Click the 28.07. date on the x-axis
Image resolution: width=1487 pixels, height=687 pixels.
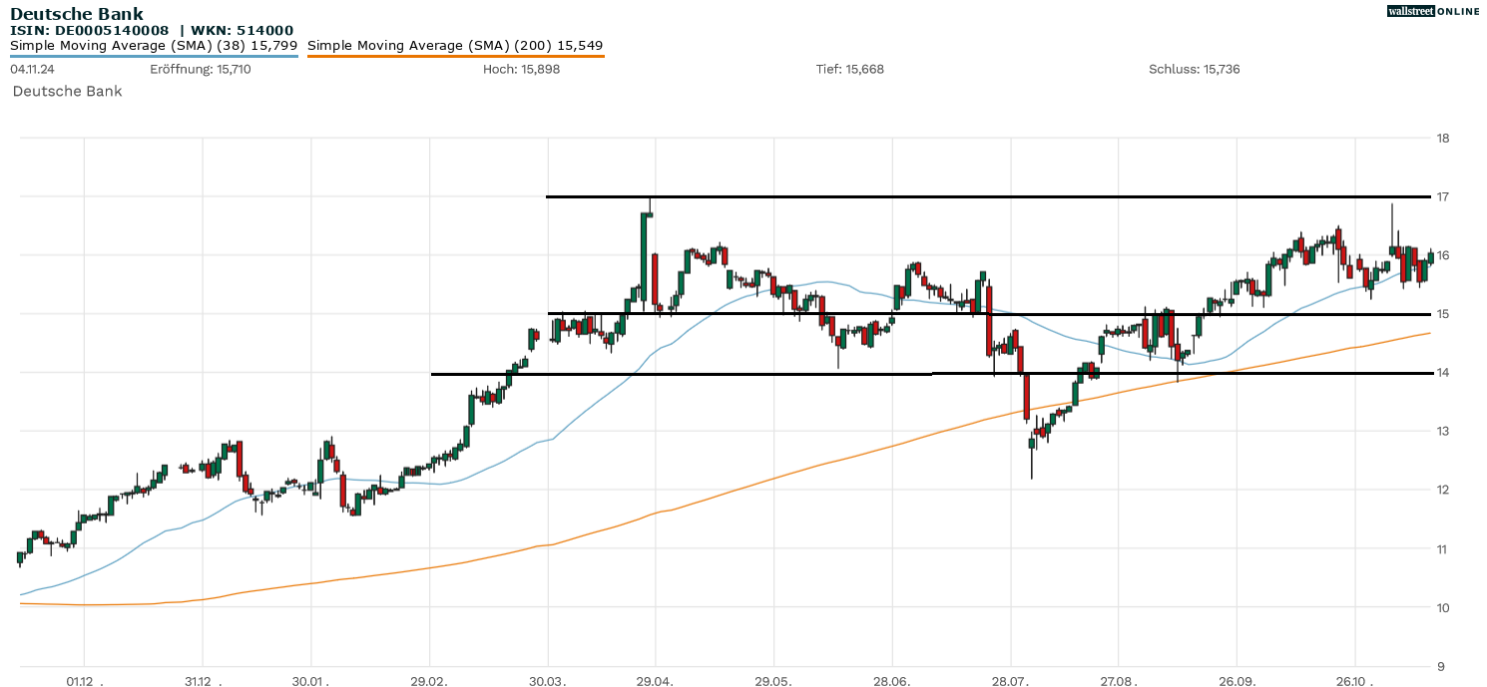click(1011, 681)
